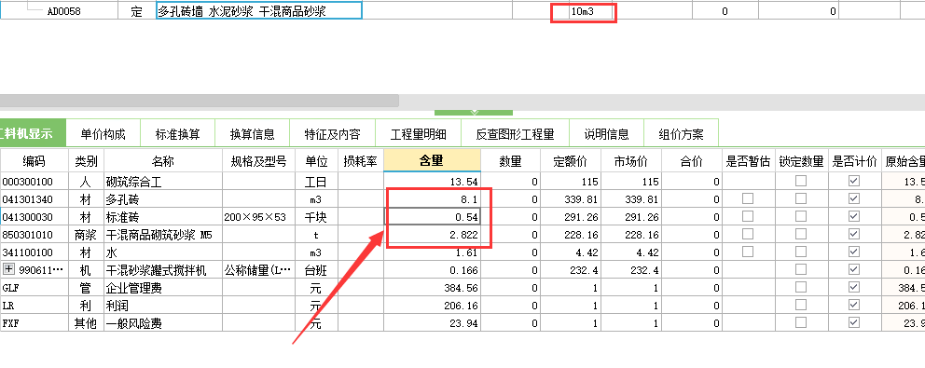Toggle 是否暂估 for the 标准砖 row
925x368 pixels.
(x=748, y=217)
